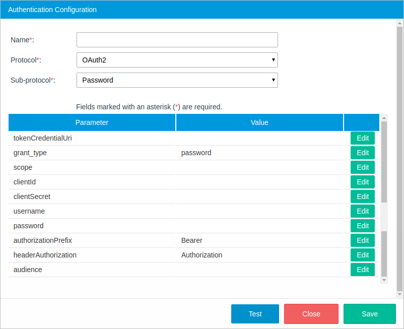Screen dimensions: 404x329
Task: Edit the grant_type parameter
Action: pyautogui.click(x=362, y=153)
